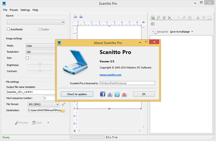The height and width of the screenshot is (141, 216).
Task: Tick the Size checkbox
Action: pyautogui.click(x=27, y=58)
